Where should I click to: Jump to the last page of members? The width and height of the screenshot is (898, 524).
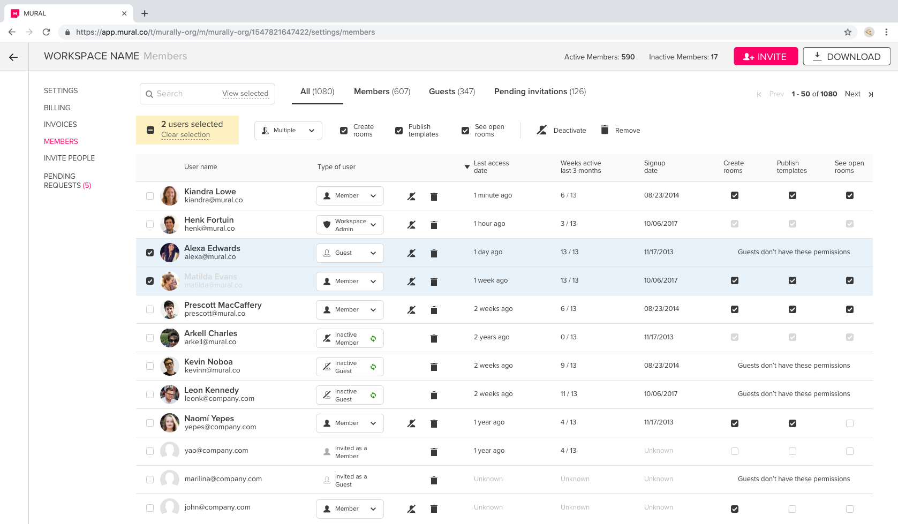coord(871,94)
